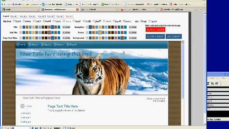This screenshot has height=129, width=229.
Task: Click Page 2 in the preview navigation
Action: click(33, 44)
